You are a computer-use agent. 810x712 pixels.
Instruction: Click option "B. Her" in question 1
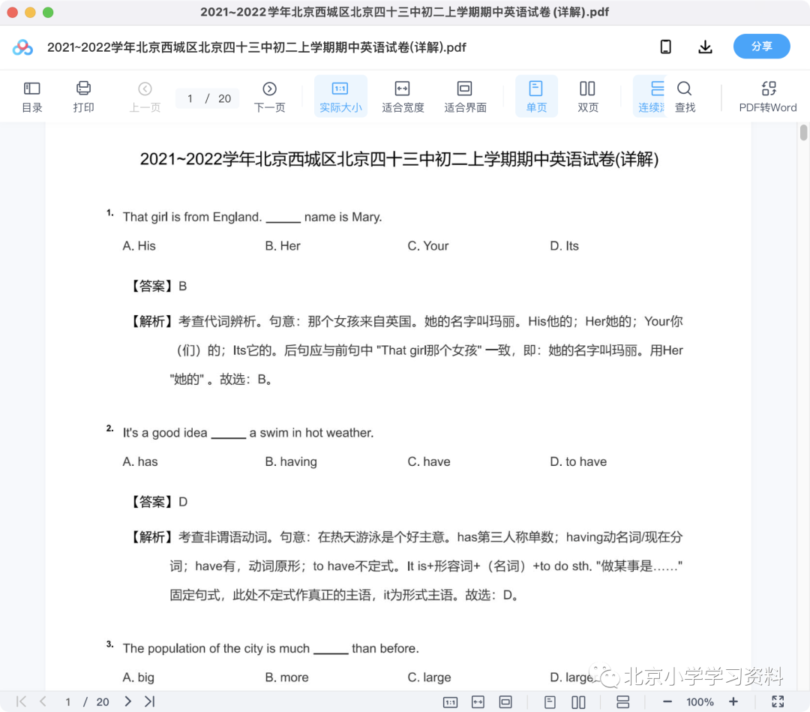tap(283, 246)
